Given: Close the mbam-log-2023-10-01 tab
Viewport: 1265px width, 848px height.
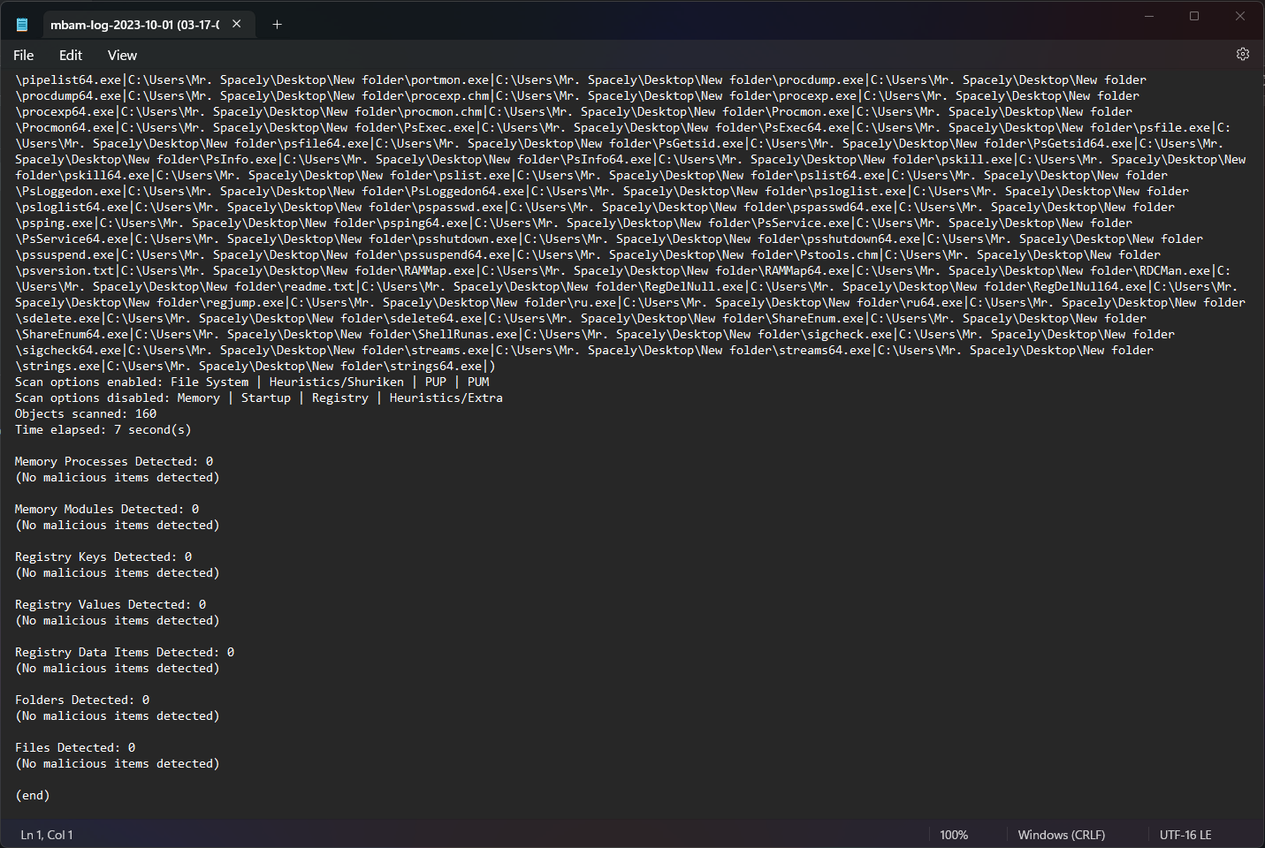Looking at the screenshot, I should tap(237, 24).
